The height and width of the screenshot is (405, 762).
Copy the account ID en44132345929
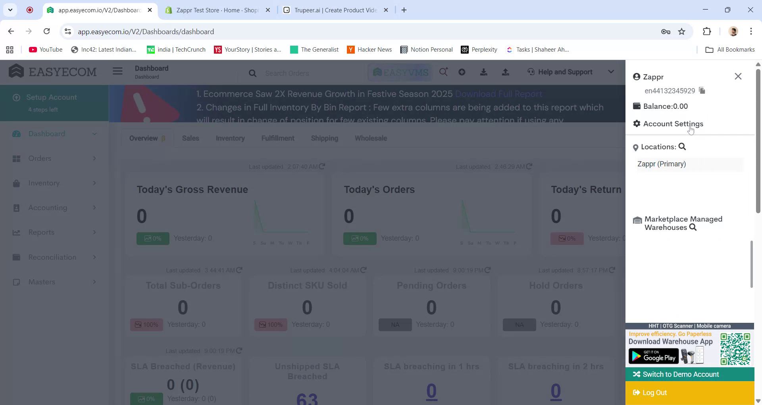pyautogui.click(x=702, y=91)
